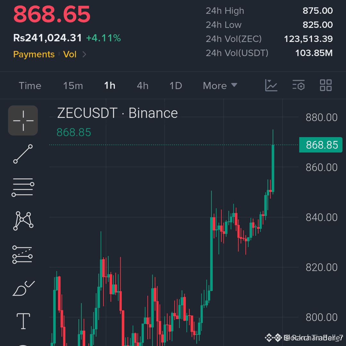Select the 1h interval tab
The height and width of the screenshot is (346, 346).
(x=110, y=86)
